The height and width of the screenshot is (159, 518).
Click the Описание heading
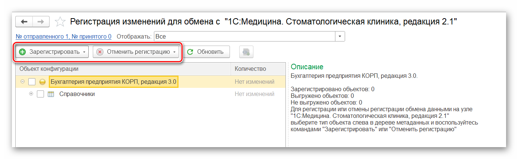(307, 67)
